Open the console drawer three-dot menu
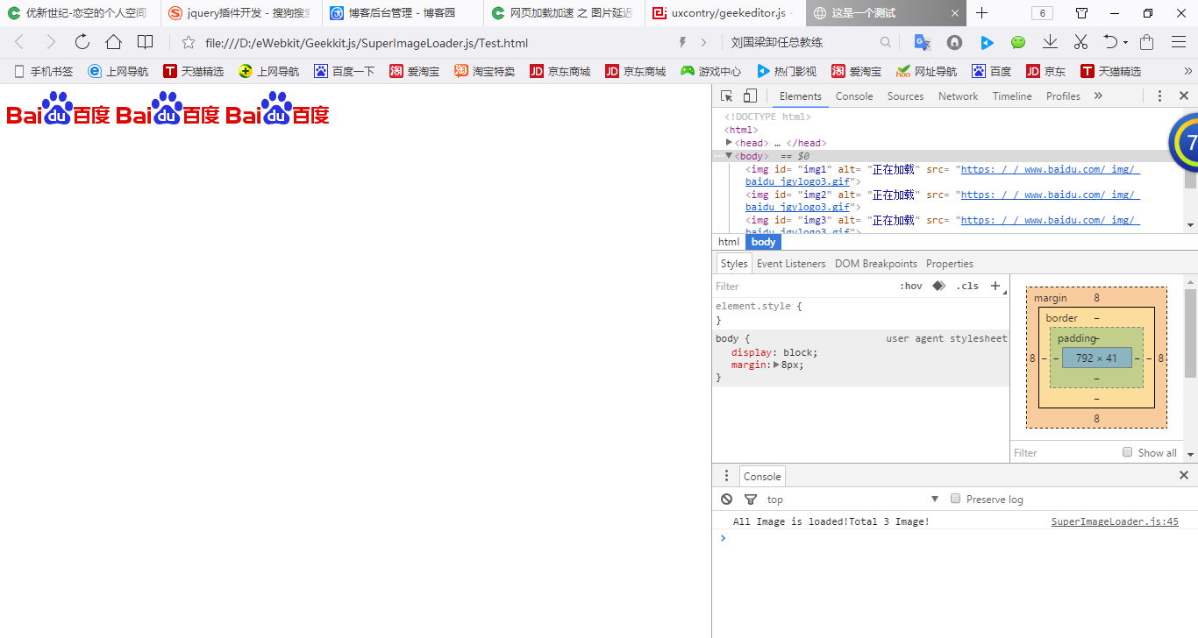Image resolution: width=1198 pixels, height=638 pixels. (726, 475)
